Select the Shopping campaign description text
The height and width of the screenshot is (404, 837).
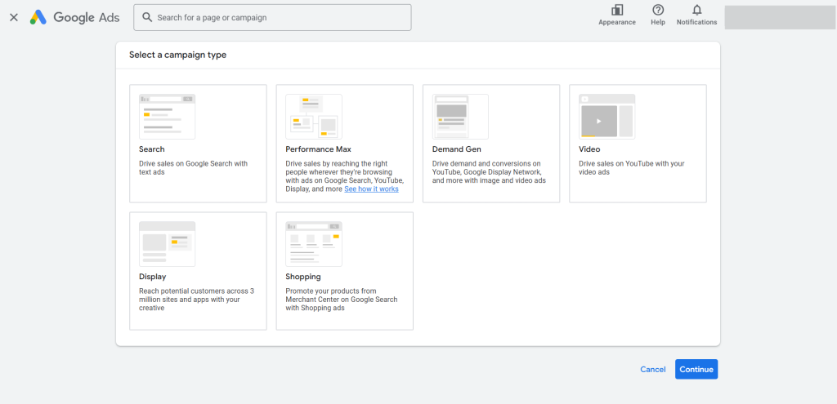(x=341, y=299)
